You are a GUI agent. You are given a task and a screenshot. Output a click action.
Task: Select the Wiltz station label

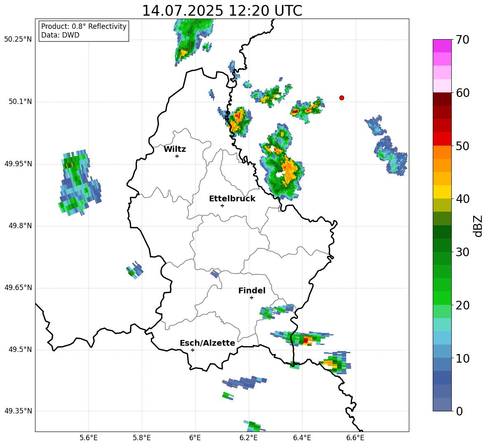175,149
